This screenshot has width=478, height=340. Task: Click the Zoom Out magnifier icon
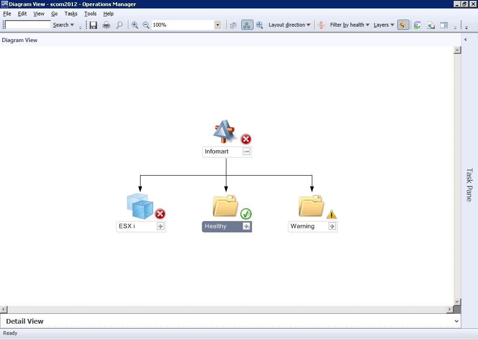coord(146,25)
